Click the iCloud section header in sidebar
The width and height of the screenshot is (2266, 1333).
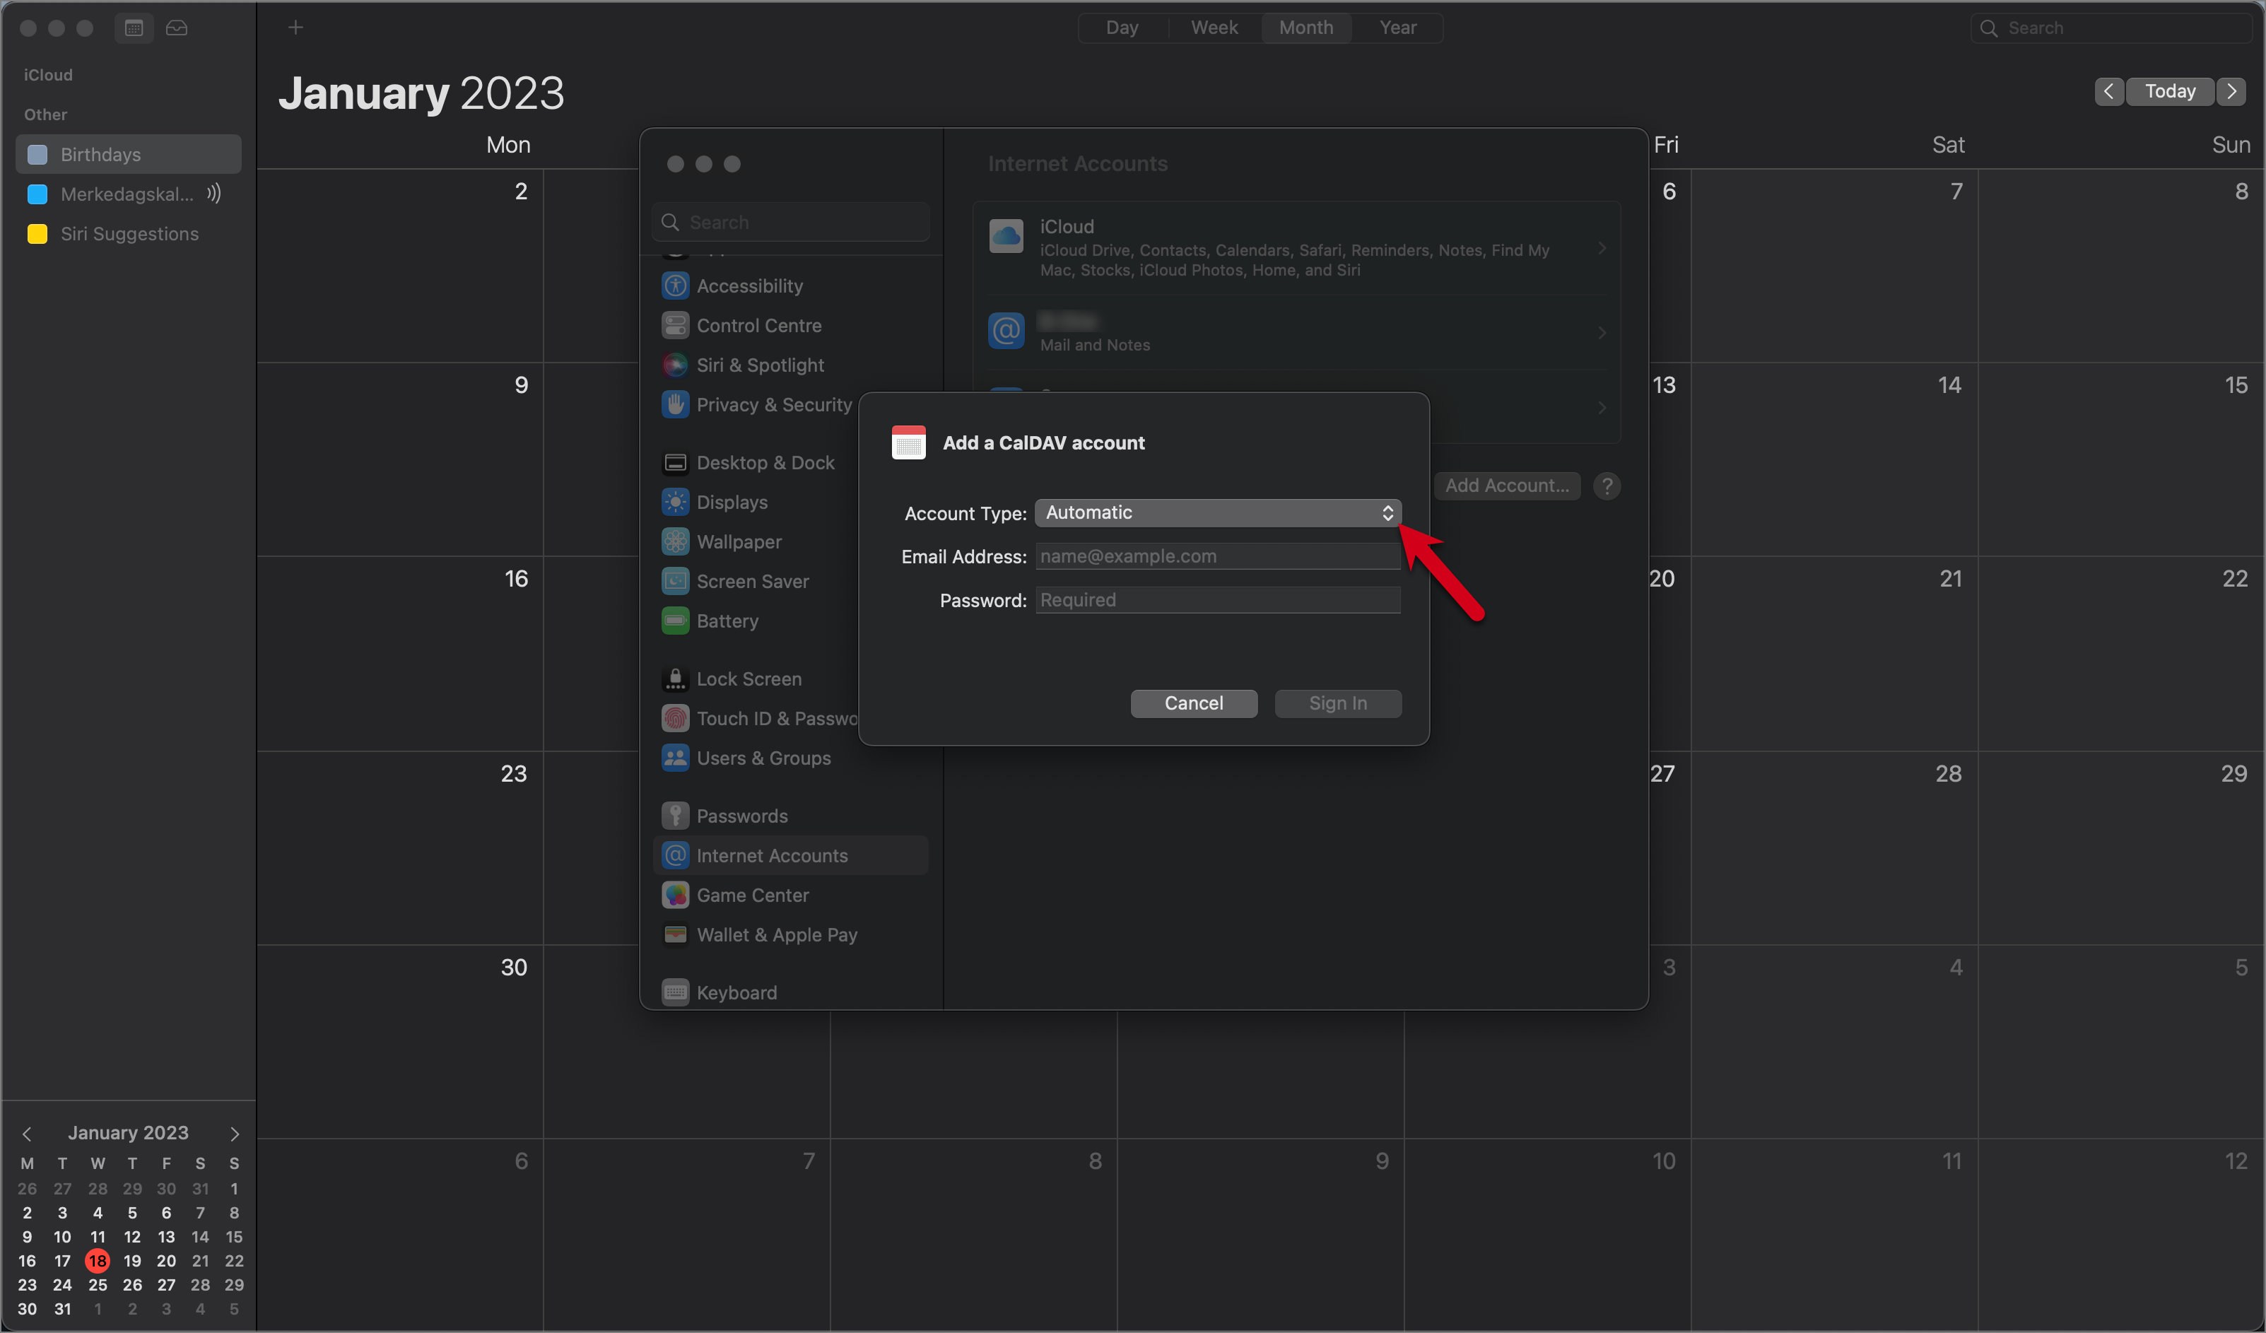click(x=49, y=75)
